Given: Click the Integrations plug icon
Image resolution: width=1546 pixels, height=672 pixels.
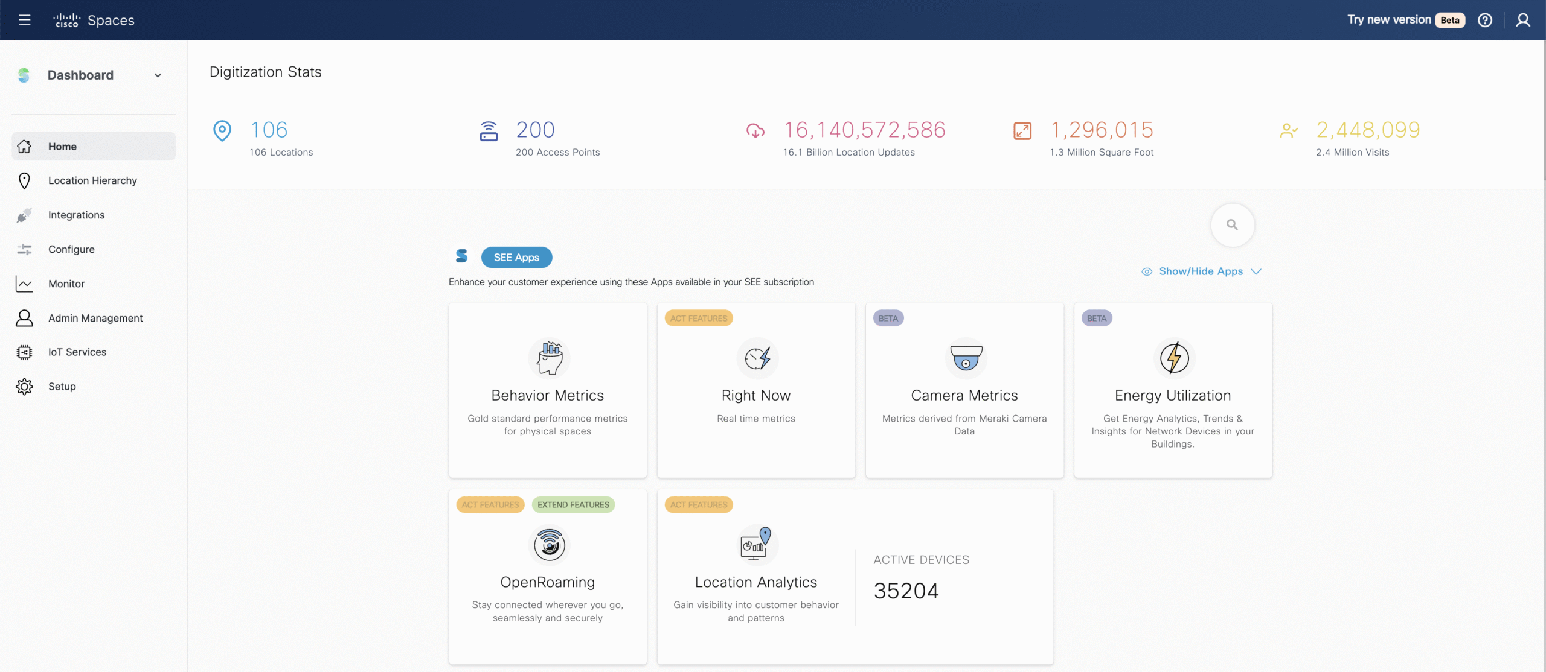Looking at the screenshot, I should click(x=24, y=215).
